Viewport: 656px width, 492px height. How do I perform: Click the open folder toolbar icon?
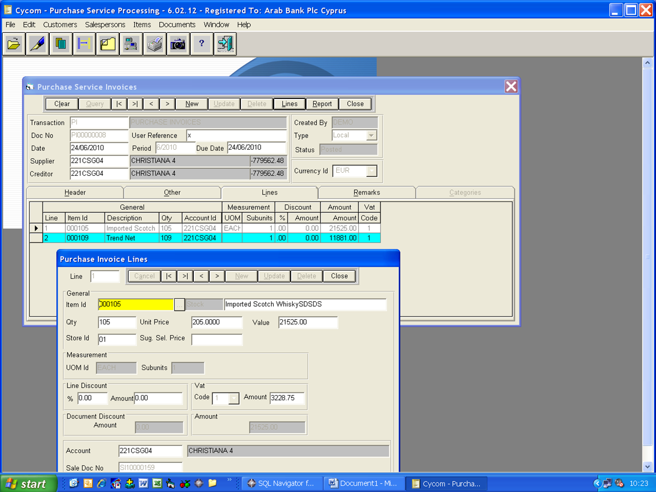(14, 44)
